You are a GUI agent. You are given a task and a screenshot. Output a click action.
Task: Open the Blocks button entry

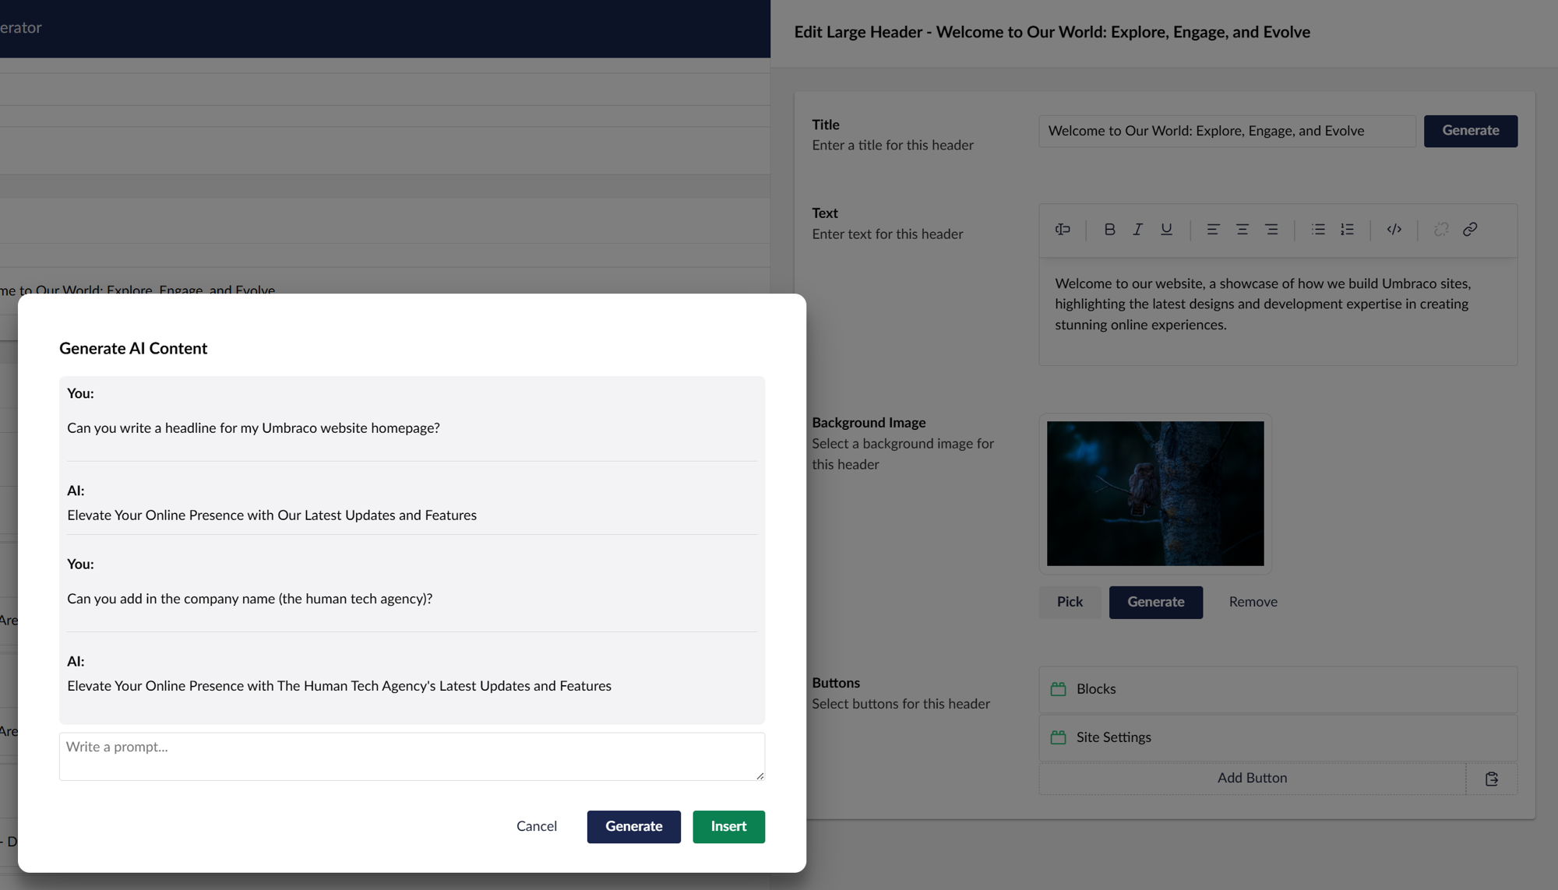[x=1278, y=689]
